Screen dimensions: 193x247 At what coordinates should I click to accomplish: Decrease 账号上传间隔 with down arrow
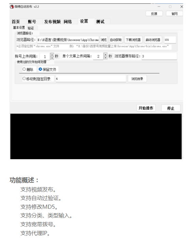pyautogui.click(x=52, y=58)
